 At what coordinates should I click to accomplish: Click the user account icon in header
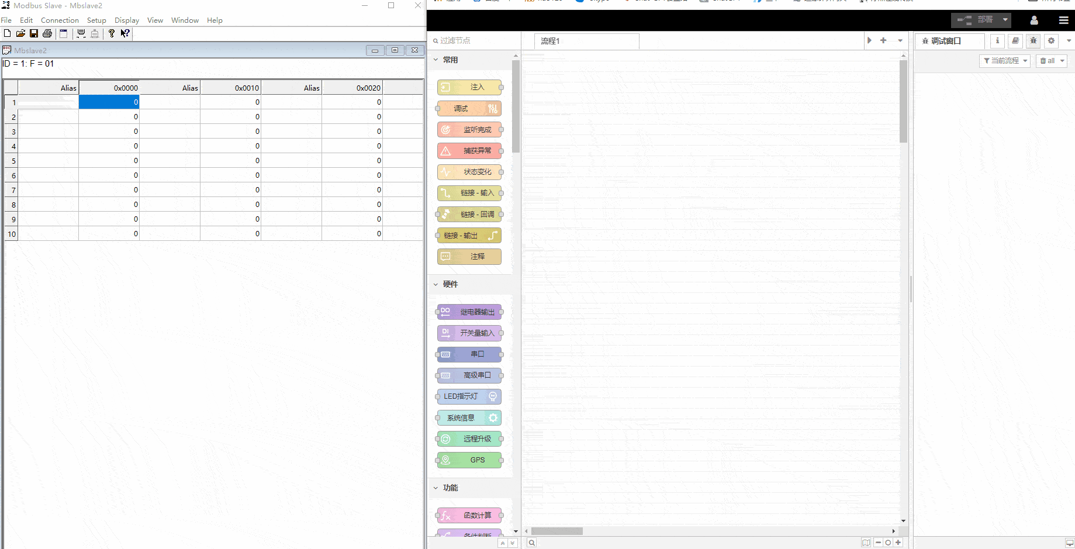[x=1034, y=20]
